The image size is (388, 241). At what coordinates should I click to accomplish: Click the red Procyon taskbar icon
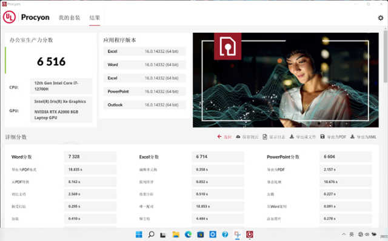tap(249, 234)
